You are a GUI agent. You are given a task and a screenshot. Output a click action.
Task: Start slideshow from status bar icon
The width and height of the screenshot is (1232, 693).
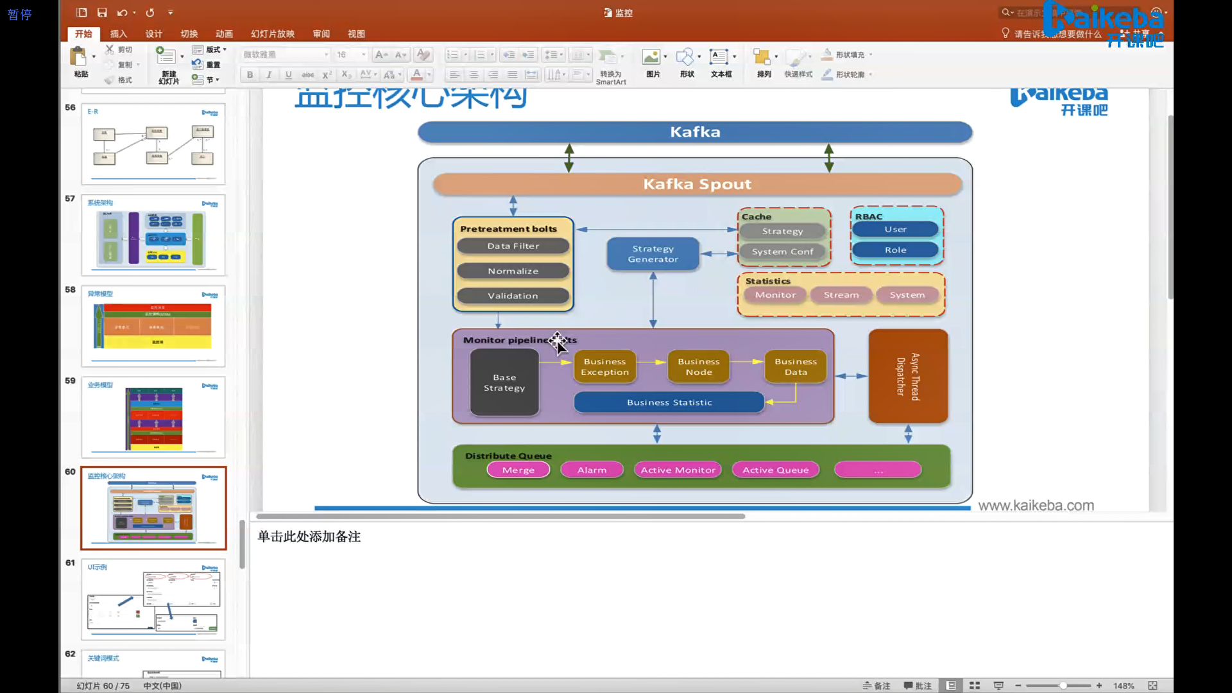998,685
